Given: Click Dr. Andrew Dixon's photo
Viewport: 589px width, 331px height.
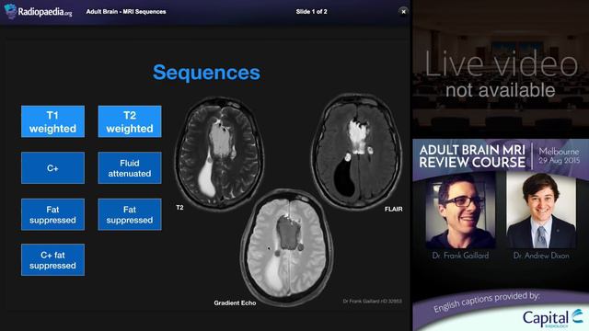Looking at the screenshot, I should point(541,211).
